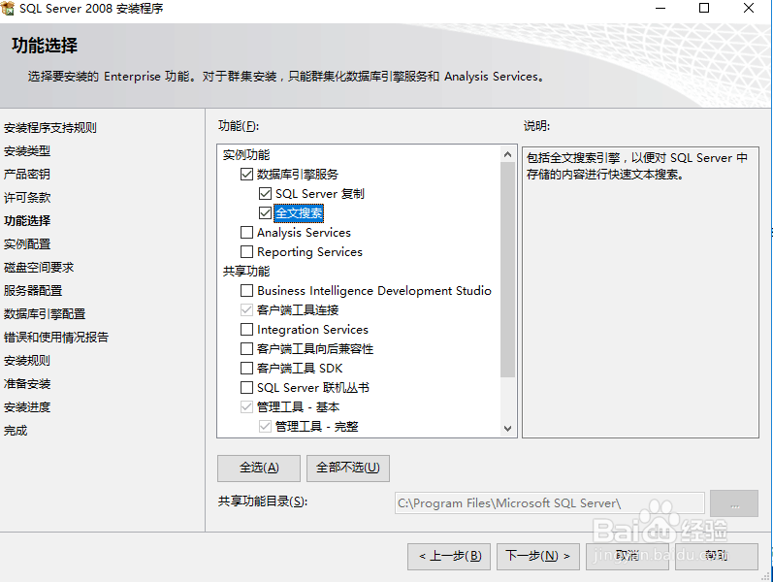Select the 安装类型 step
The image size is (773, 582).
[x=27, y=151]
